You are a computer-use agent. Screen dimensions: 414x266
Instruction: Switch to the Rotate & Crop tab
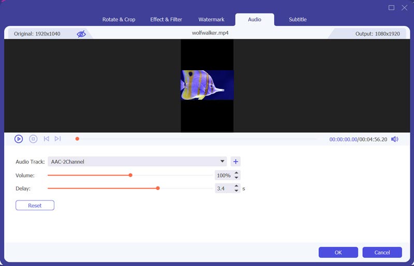pos(119,20)
